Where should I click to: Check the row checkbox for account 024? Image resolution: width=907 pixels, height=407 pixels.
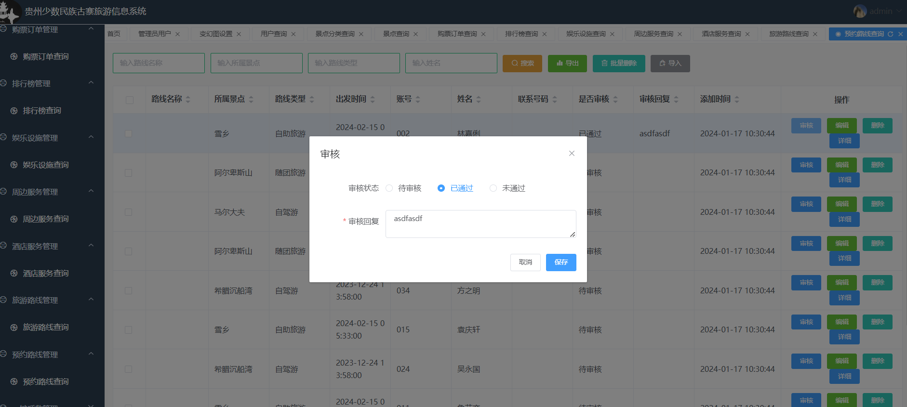pyautogui.click(x=128, y=369)
